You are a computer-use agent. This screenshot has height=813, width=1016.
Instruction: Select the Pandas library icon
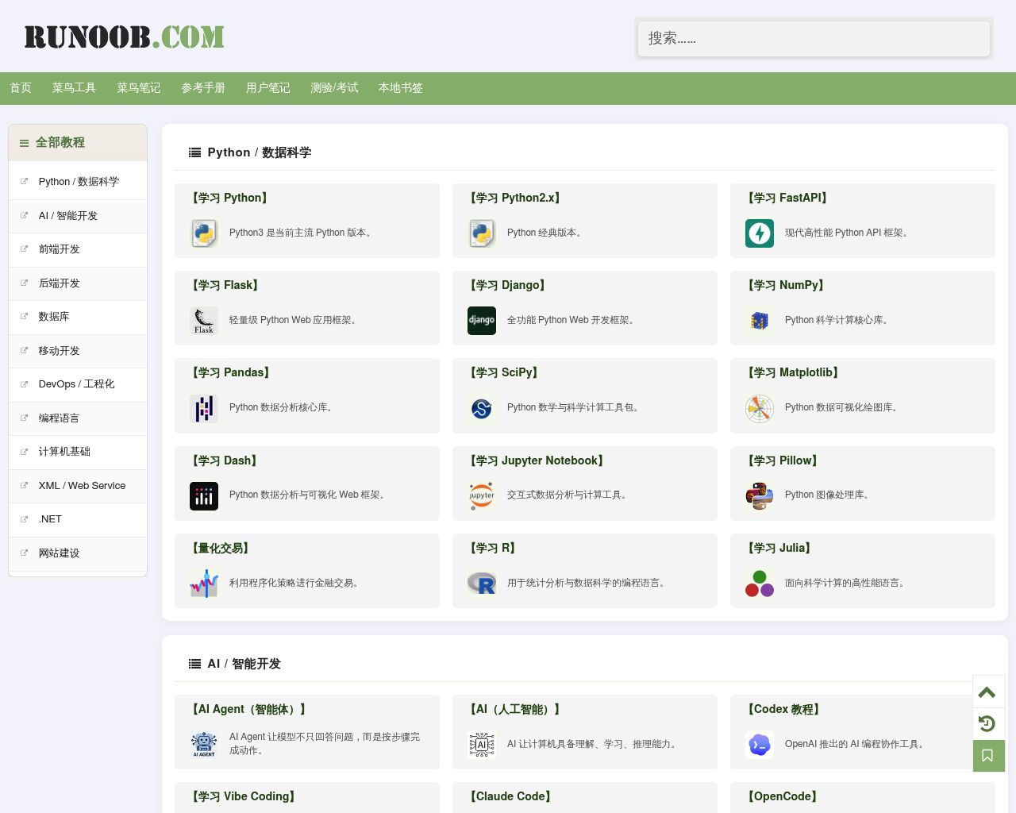coord(204,408)
